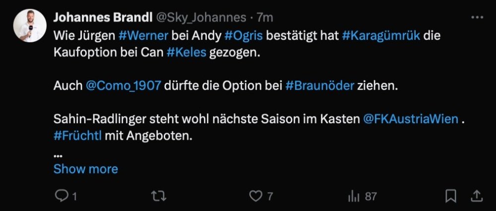The width and height of the screenshot is (496, 211).
Task: Click the reply comment icon
Action: pos(62,197)
